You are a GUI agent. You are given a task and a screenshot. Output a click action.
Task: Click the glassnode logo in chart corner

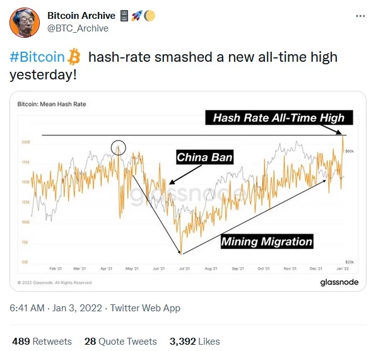coord(339,282)
